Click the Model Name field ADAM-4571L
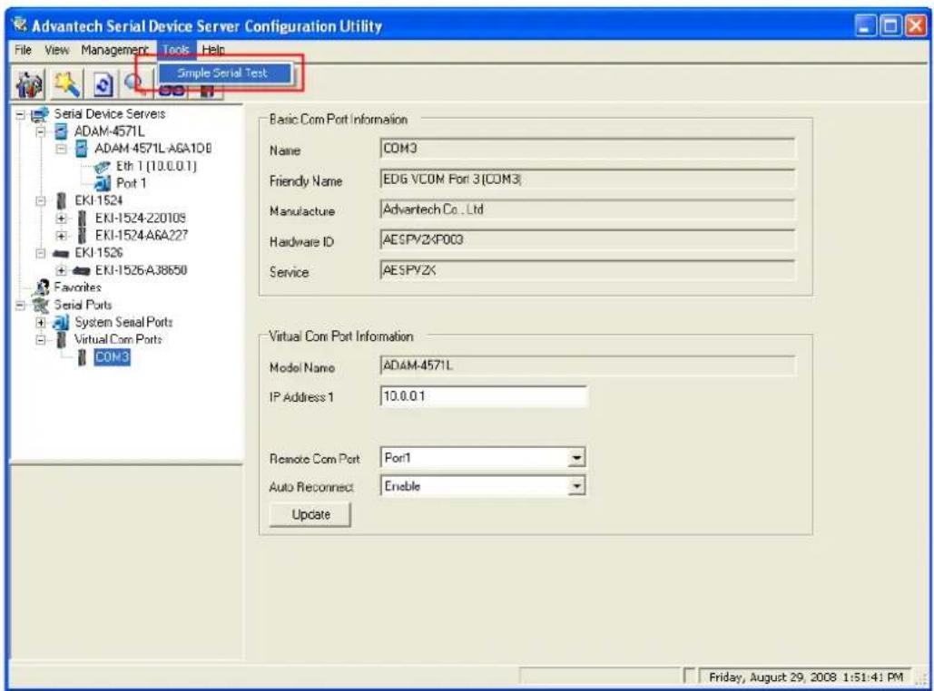The image size is (934, 691). click(586, 365)
